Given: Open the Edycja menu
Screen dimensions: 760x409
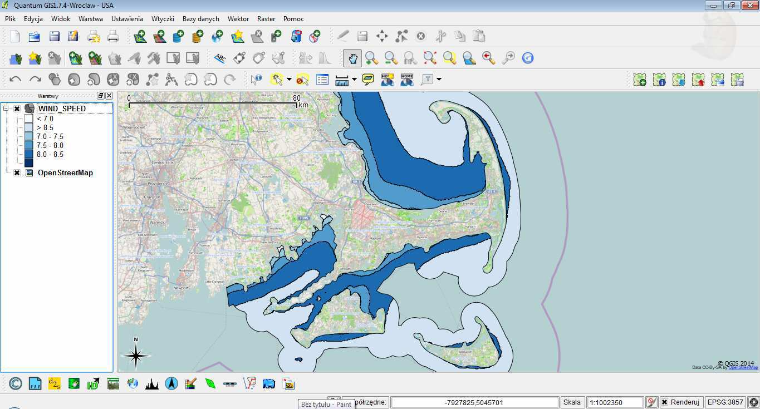Looking at the screenshot, I should point(33,18).
